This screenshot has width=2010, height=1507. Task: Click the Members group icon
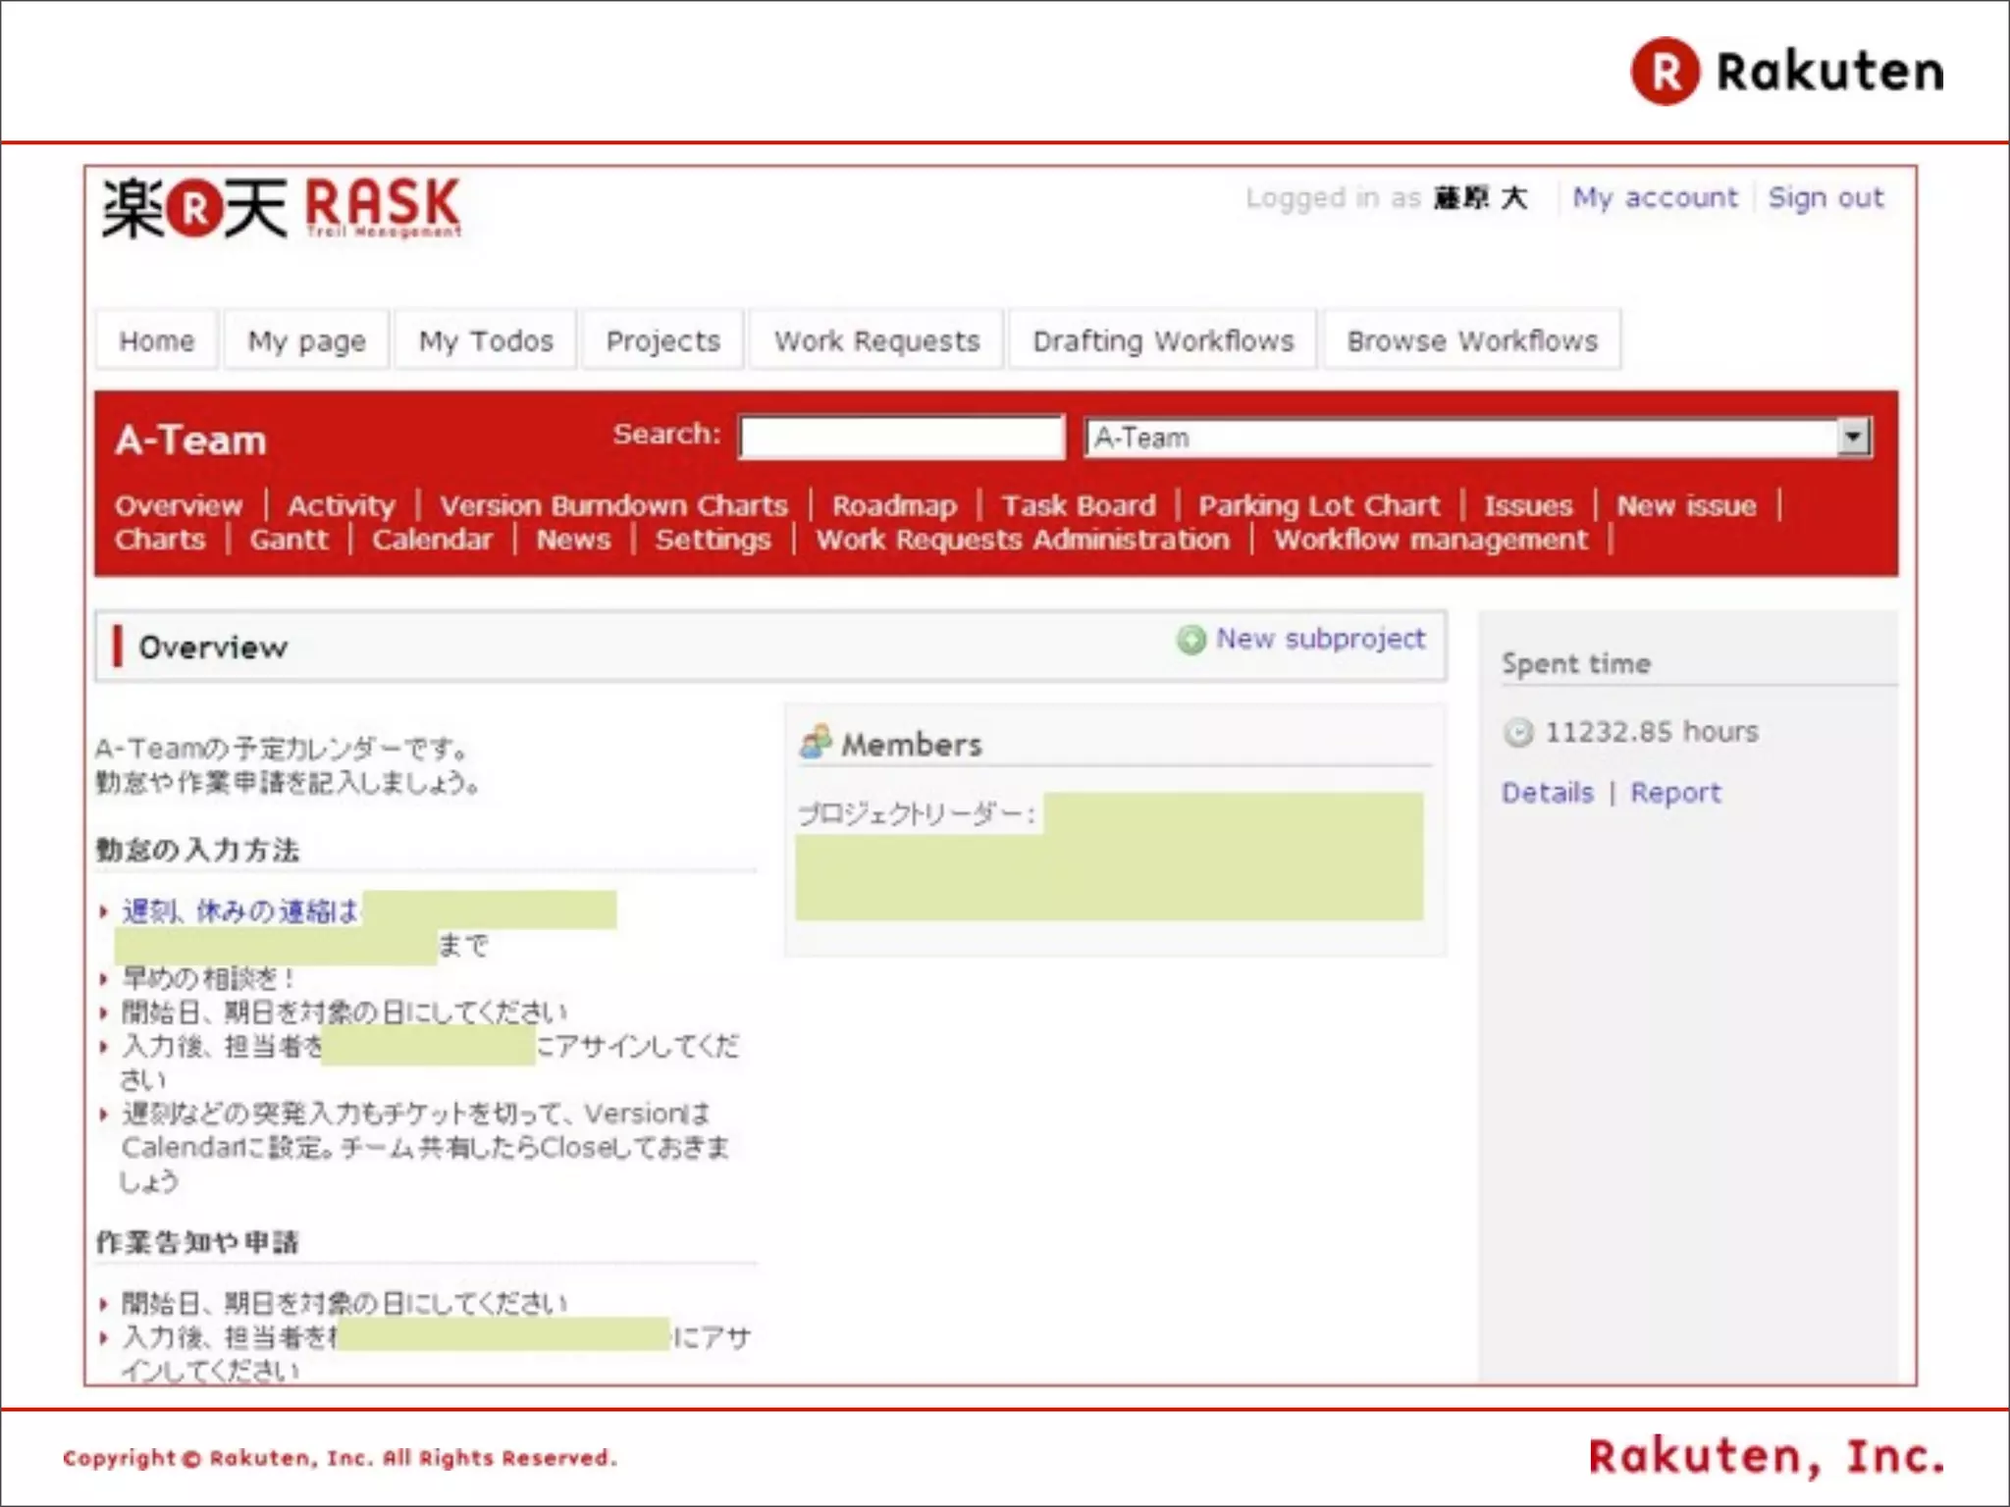click(x=816, y=743)
